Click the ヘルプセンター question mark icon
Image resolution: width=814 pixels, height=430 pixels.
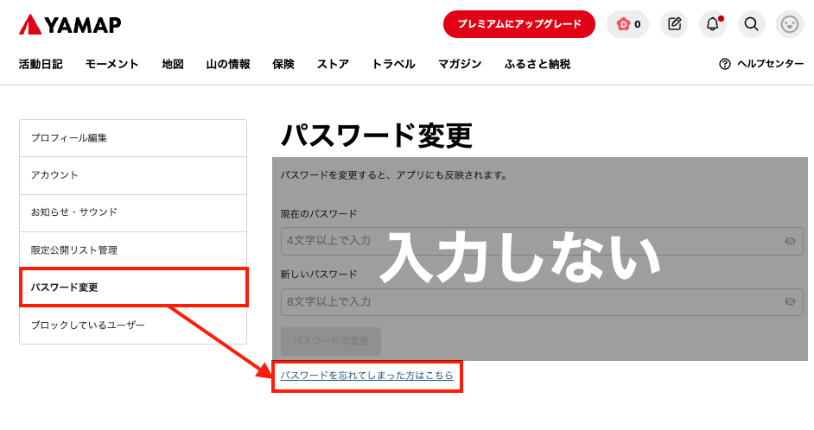[x=725, y=64]
